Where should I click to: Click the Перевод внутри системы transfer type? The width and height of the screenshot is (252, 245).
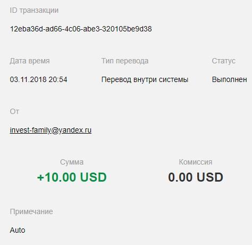coord(145,79)
